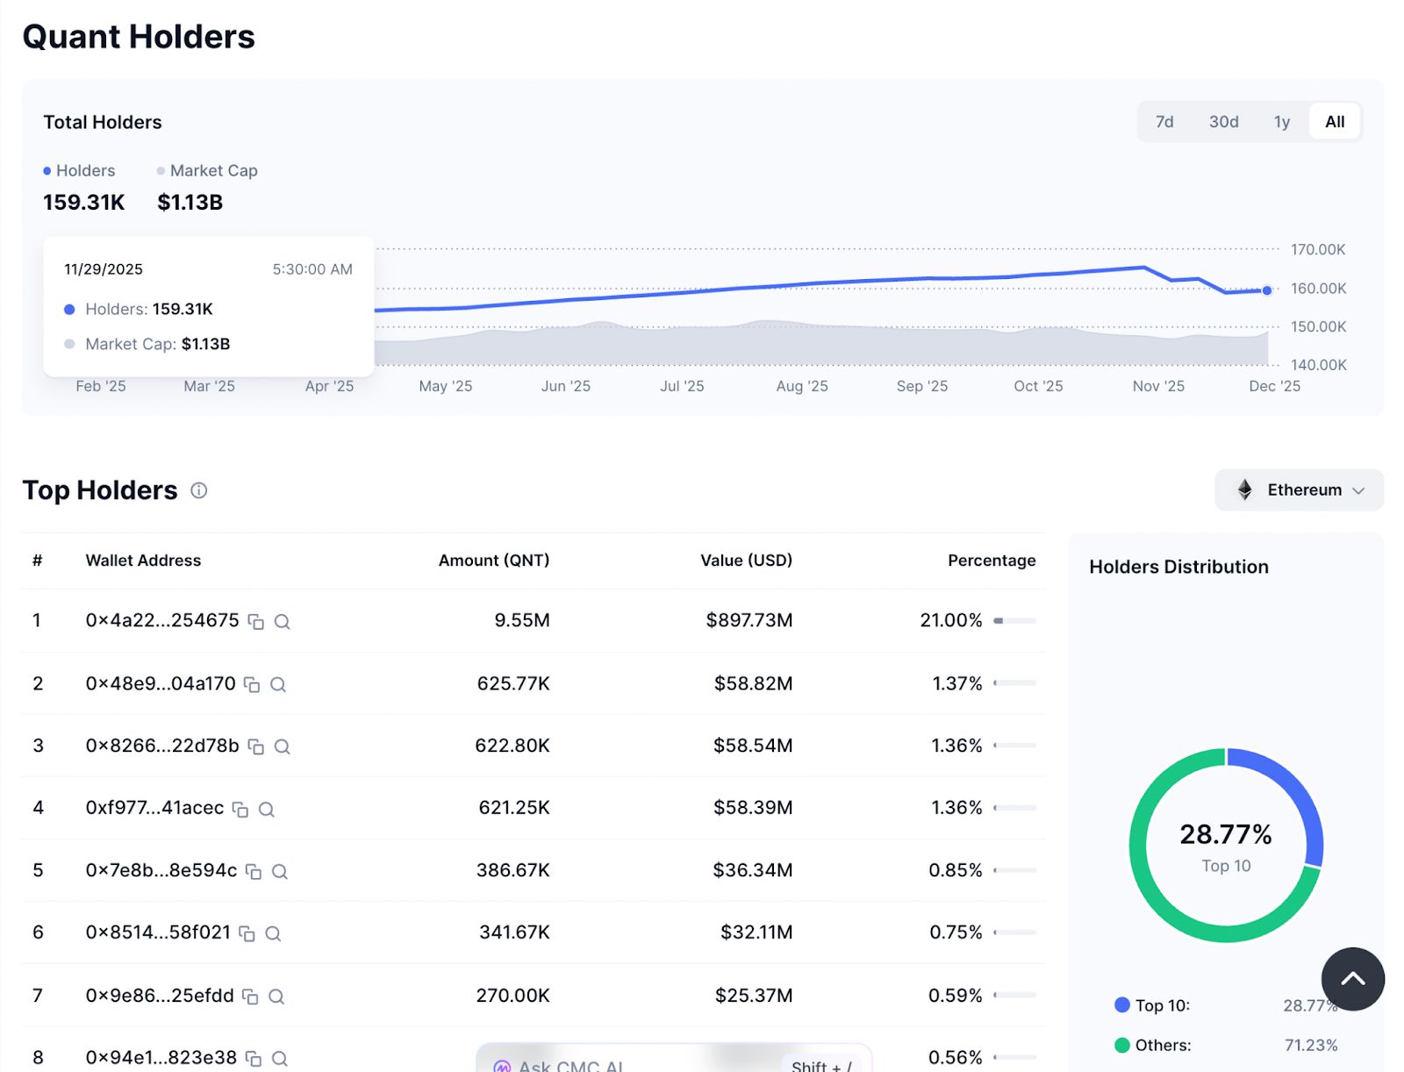
Task: Copy wallet address 0x4a22...254675
Action: (x=256, y=622)
